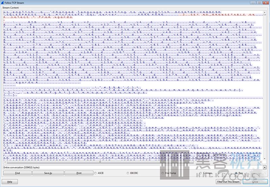Click inside the stream content text area
270x187 pixels.
tap(132, 84)
